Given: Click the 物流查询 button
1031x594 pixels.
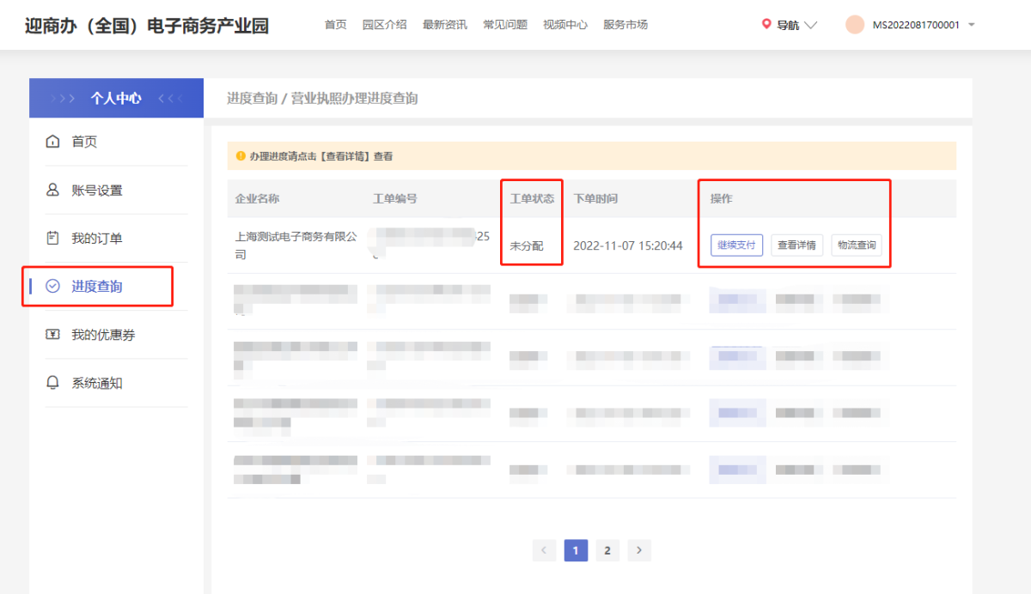Looking at the screenshot, I should 857,245.
